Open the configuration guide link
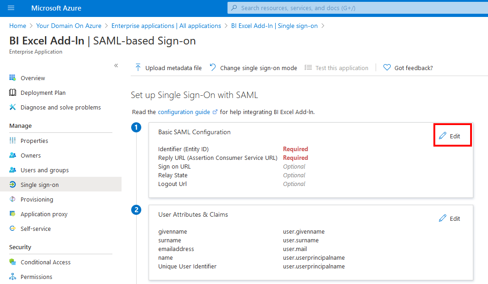The image size is (488, 284). pos(184,112)
